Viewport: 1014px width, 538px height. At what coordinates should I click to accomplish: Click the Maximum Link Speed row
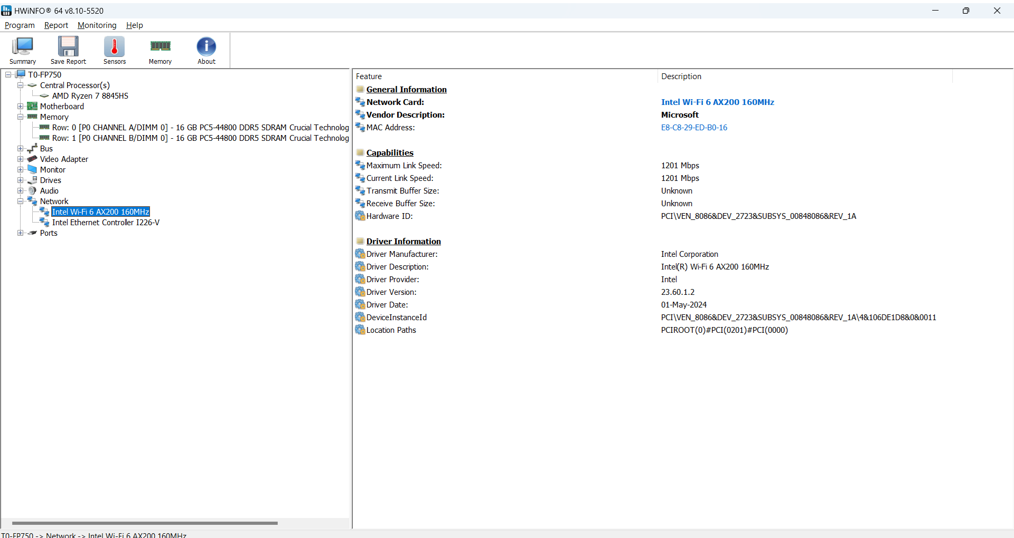coord(653,165)
